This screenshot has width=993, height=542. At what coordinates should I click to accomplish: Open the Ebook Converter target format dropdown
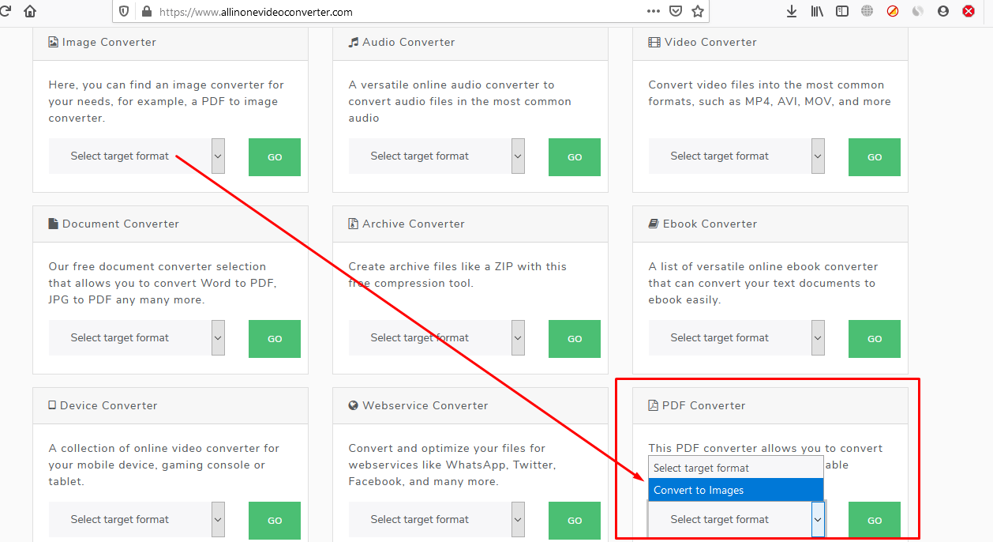point(736,338)
